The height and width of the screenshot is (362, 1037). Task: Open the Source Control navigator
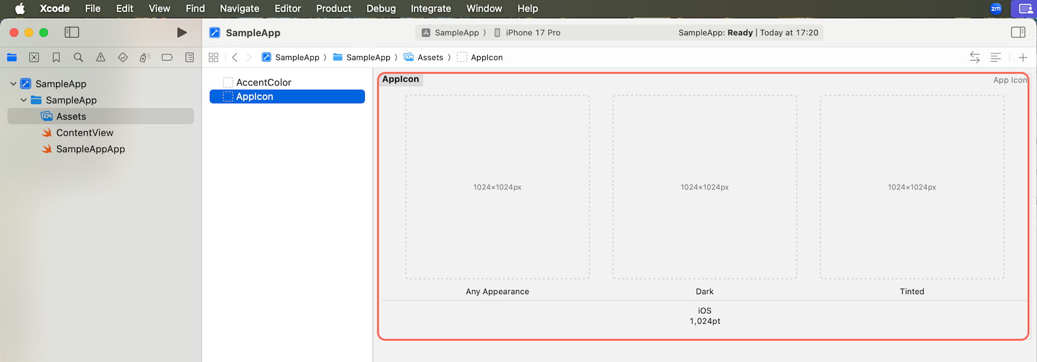34,57
